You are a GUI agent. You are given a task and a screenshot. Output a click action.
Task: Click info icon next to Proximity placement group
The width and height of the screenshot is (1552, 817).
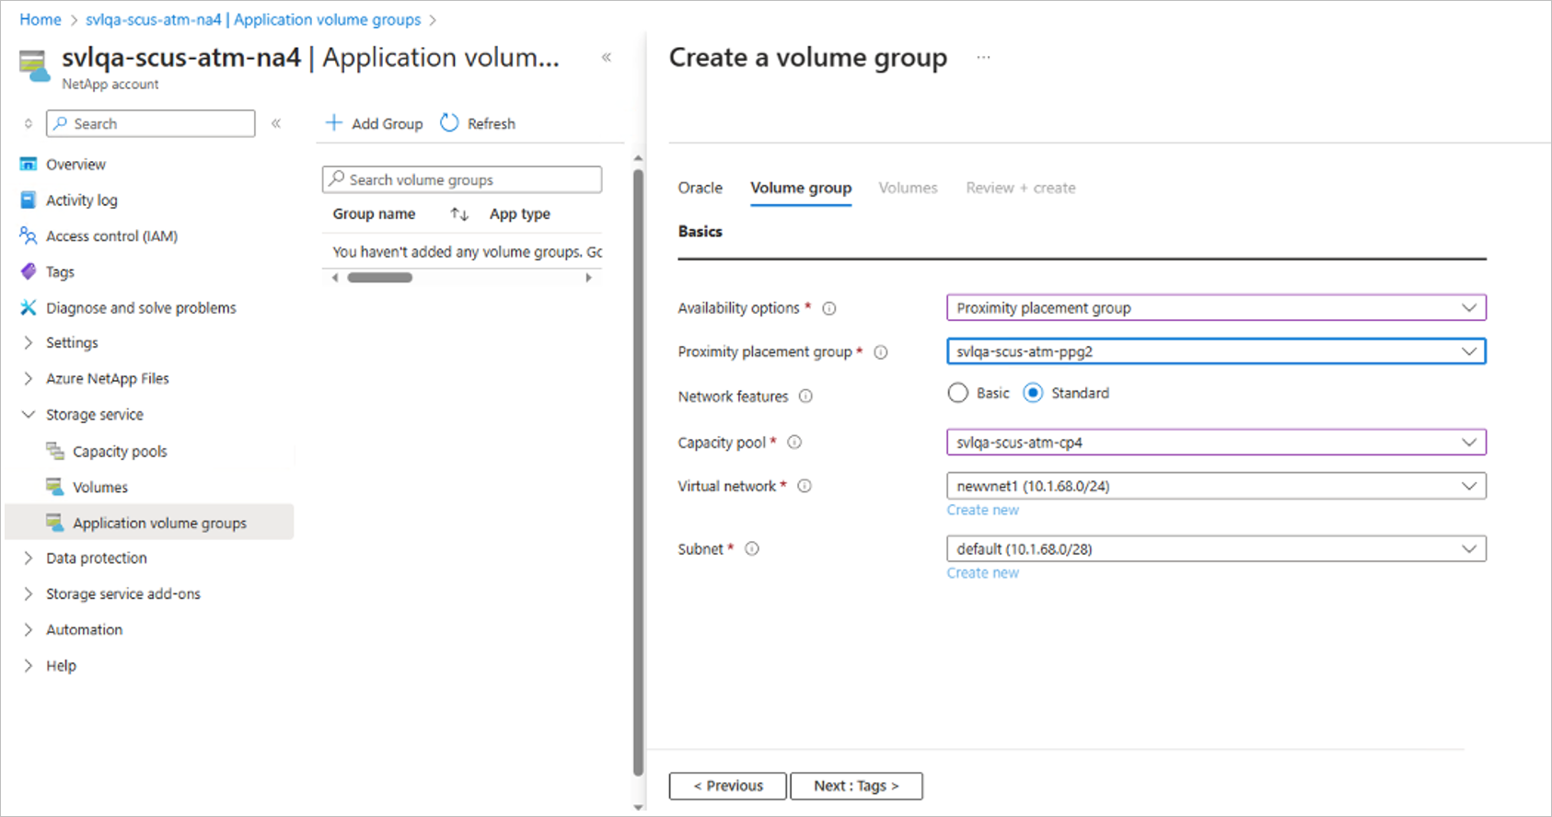coord(881,352)
